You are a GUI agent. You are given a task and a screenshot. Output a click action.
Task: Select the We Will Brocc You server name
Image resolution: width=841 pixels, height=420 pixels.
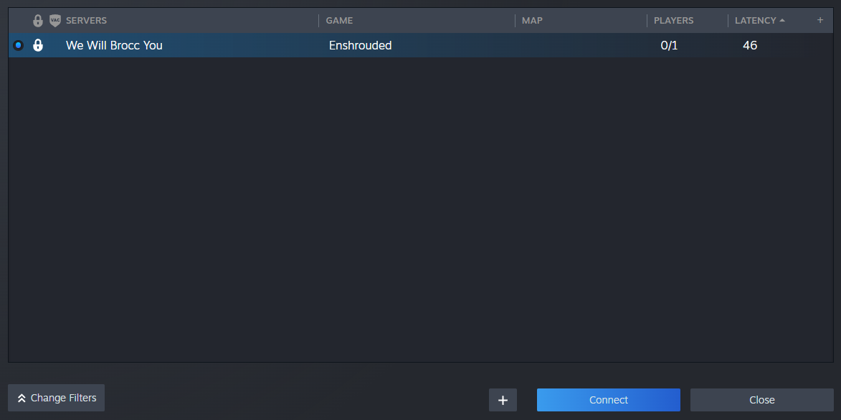[x=114, y=46]
